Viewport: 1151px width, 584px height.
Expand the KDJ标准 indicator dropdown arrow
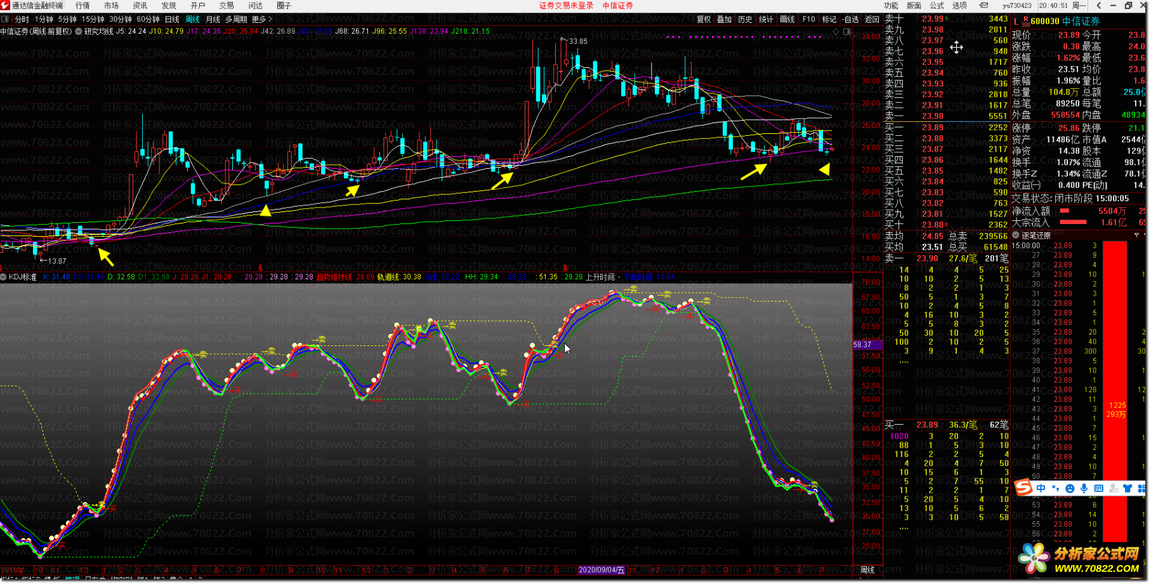(4, 277)
